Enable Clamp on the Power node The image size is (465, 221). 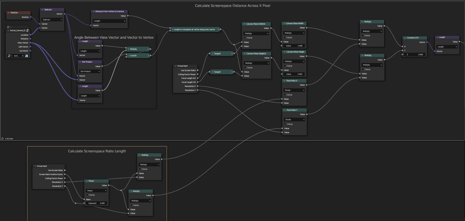point(87,195)
